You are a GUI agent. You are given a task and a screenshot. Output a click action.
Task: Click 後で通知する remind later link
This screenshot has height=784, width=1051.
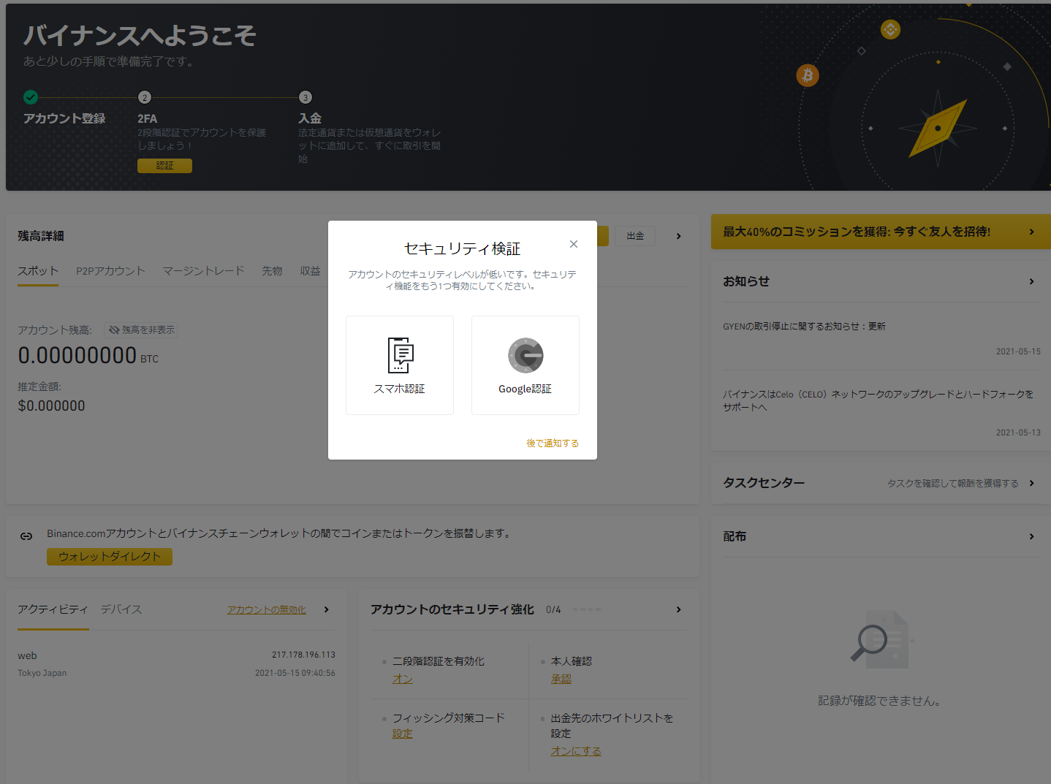553,444
